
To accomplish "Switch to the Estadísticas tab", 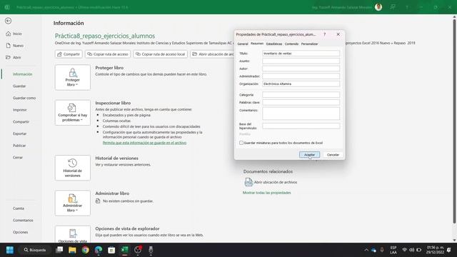I will click(x=274, y=44).
